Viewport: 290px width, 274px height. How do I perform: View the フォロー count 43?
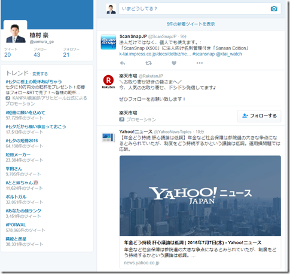37,55
